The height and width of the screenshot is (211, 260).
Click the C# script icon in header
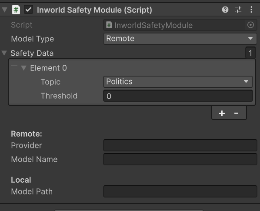tap(16, 10)
